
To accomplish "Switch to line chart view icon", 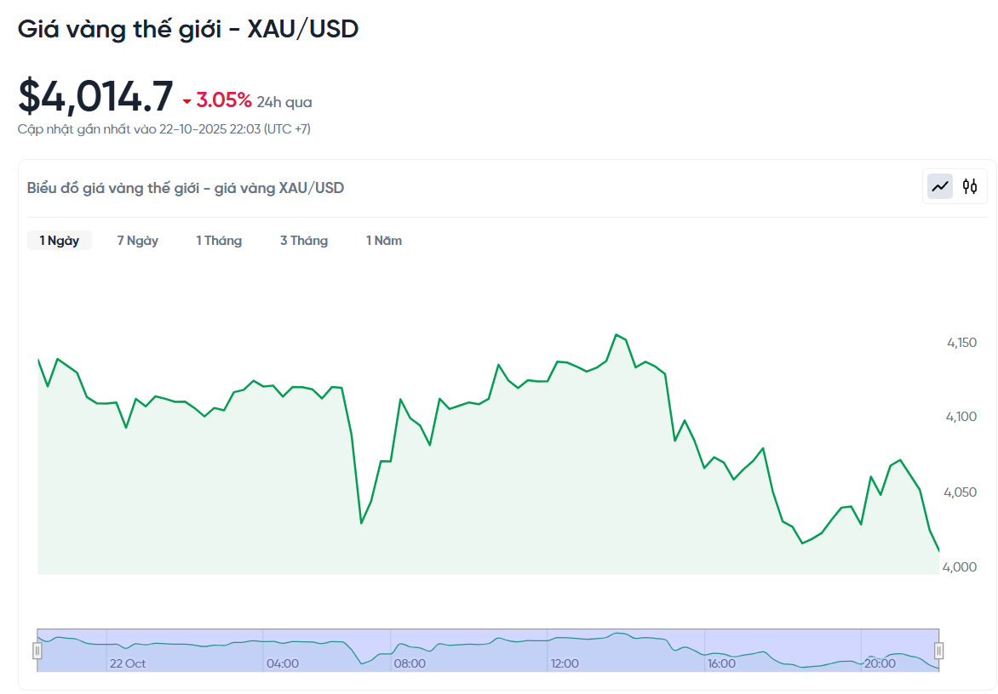I will [x=940, y=186].
